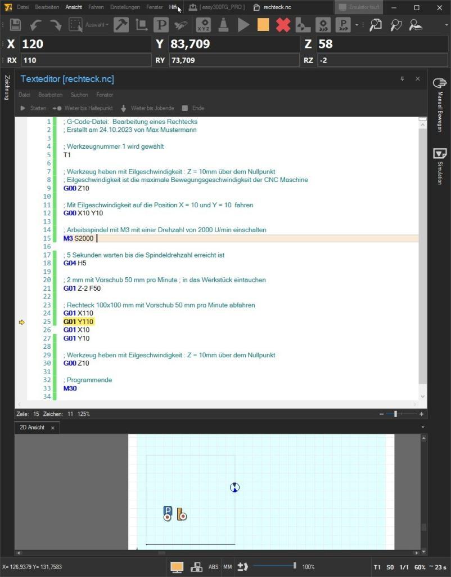The height and width of the screenshot is (577, 451).
Task: Select the tool measurement cone icon
Action: [223, 25]
